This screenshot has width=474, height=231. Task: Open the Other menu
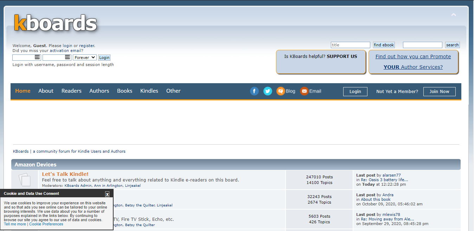(173, 91)
